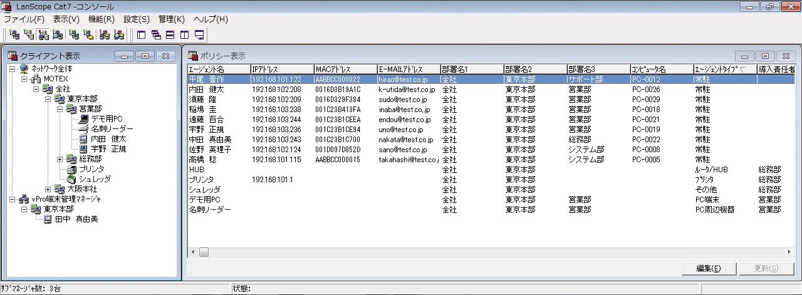Click the computer name cell PC-0008
Screen dimensions: 802x295
646,150
